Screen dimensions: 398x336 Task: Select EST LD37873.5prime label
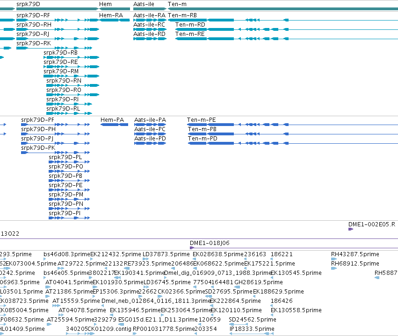[166, 254]
